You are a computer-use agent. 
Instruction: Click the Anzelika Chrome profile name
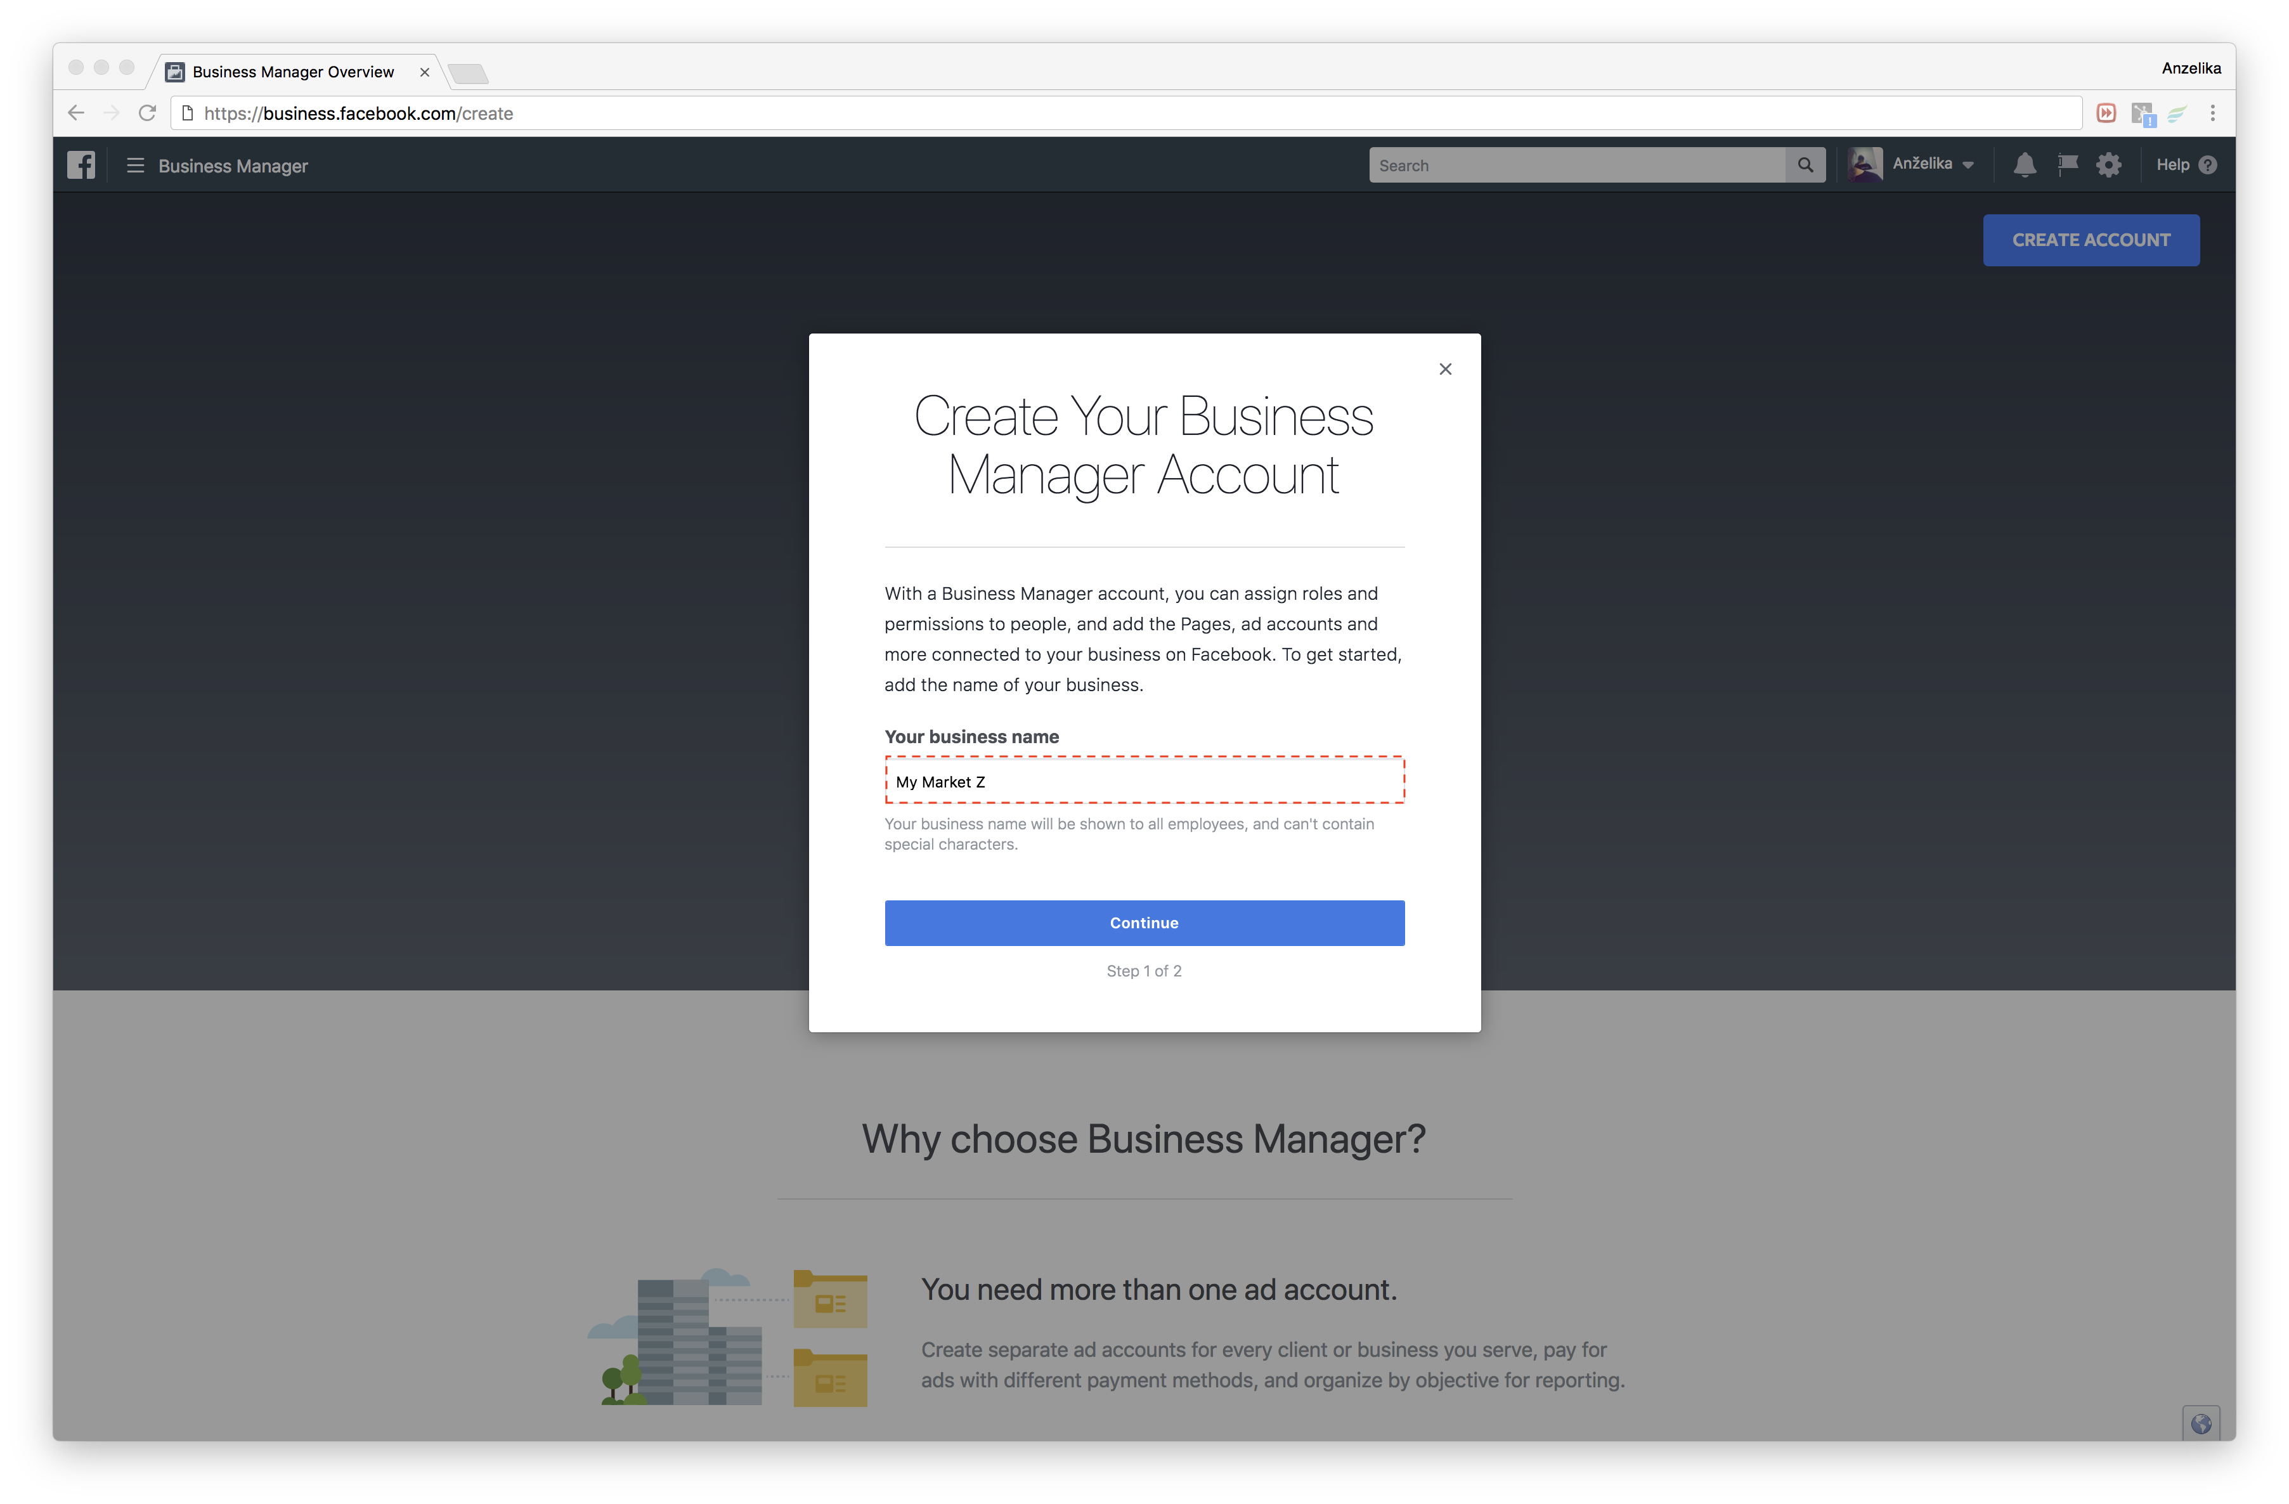pyautogui.click(x=2191, y=68)
